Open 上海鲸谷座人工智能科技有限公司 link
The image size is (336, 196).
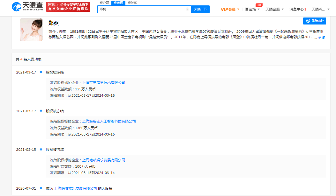pyautogui.click(x=109, y=121)
